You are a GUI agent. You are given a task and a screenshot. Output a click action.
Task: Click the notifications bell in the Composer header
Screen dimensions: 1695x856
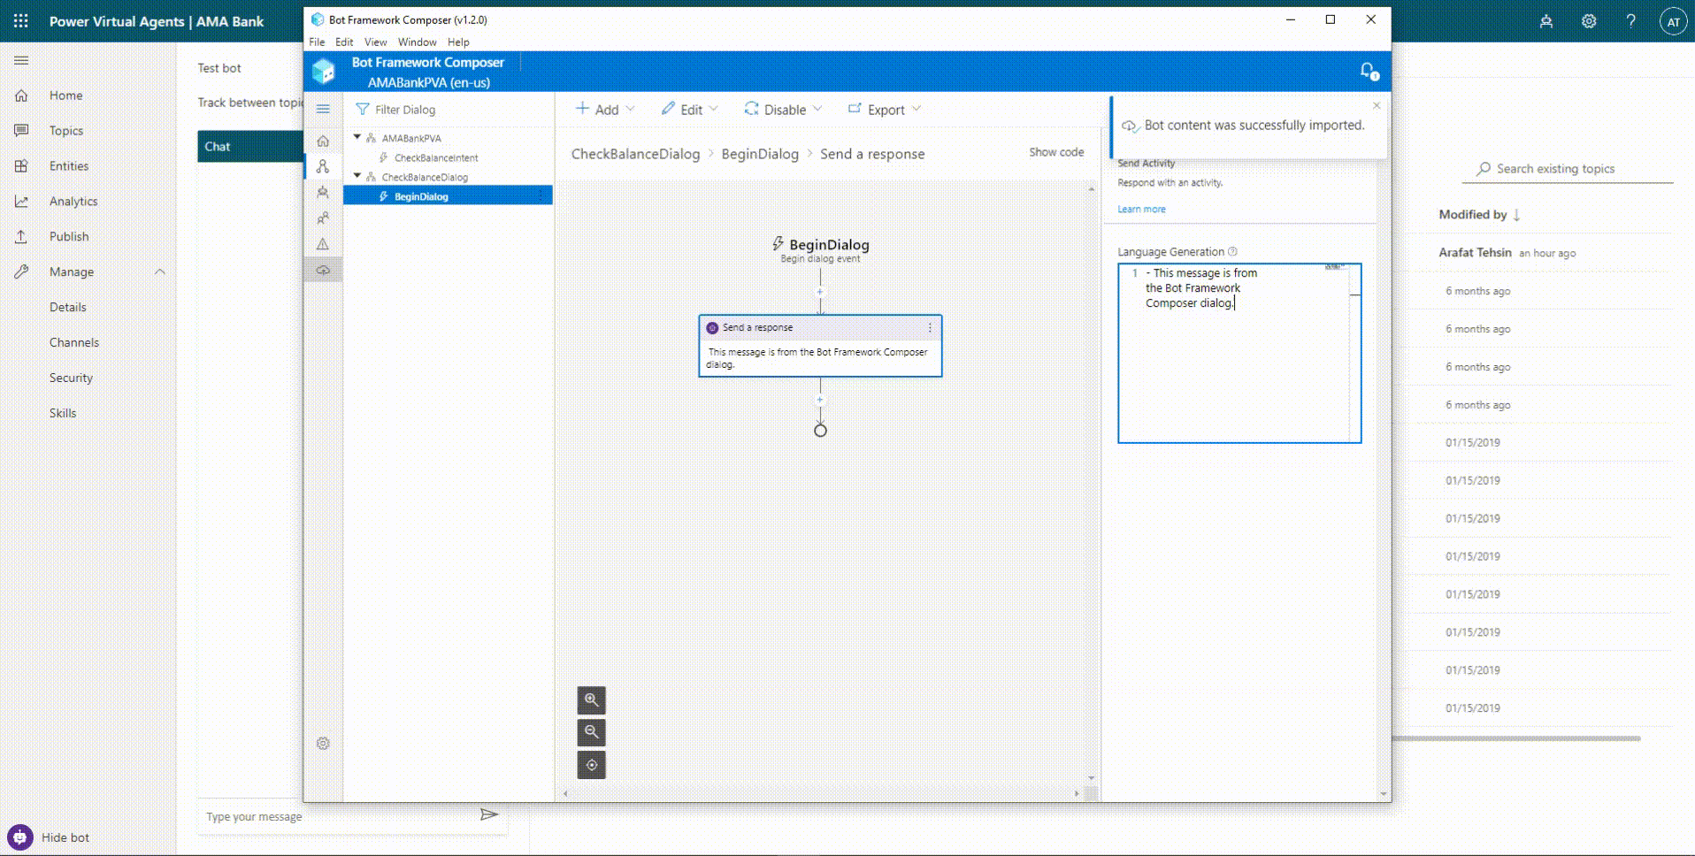pyautogui.click(x=1368, y=71)
